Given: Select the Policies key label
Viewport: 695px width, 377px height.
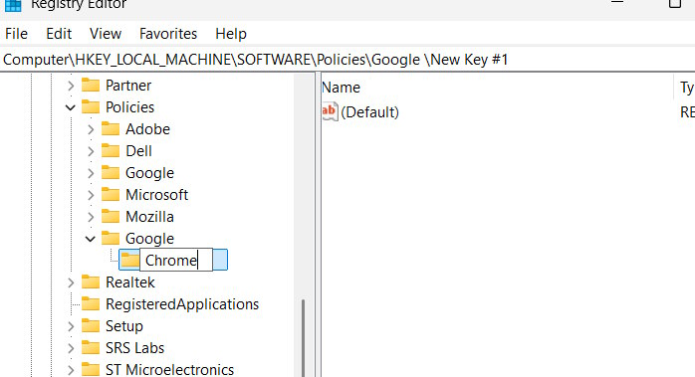Looking at the screenshot, I should coord(129,107).
